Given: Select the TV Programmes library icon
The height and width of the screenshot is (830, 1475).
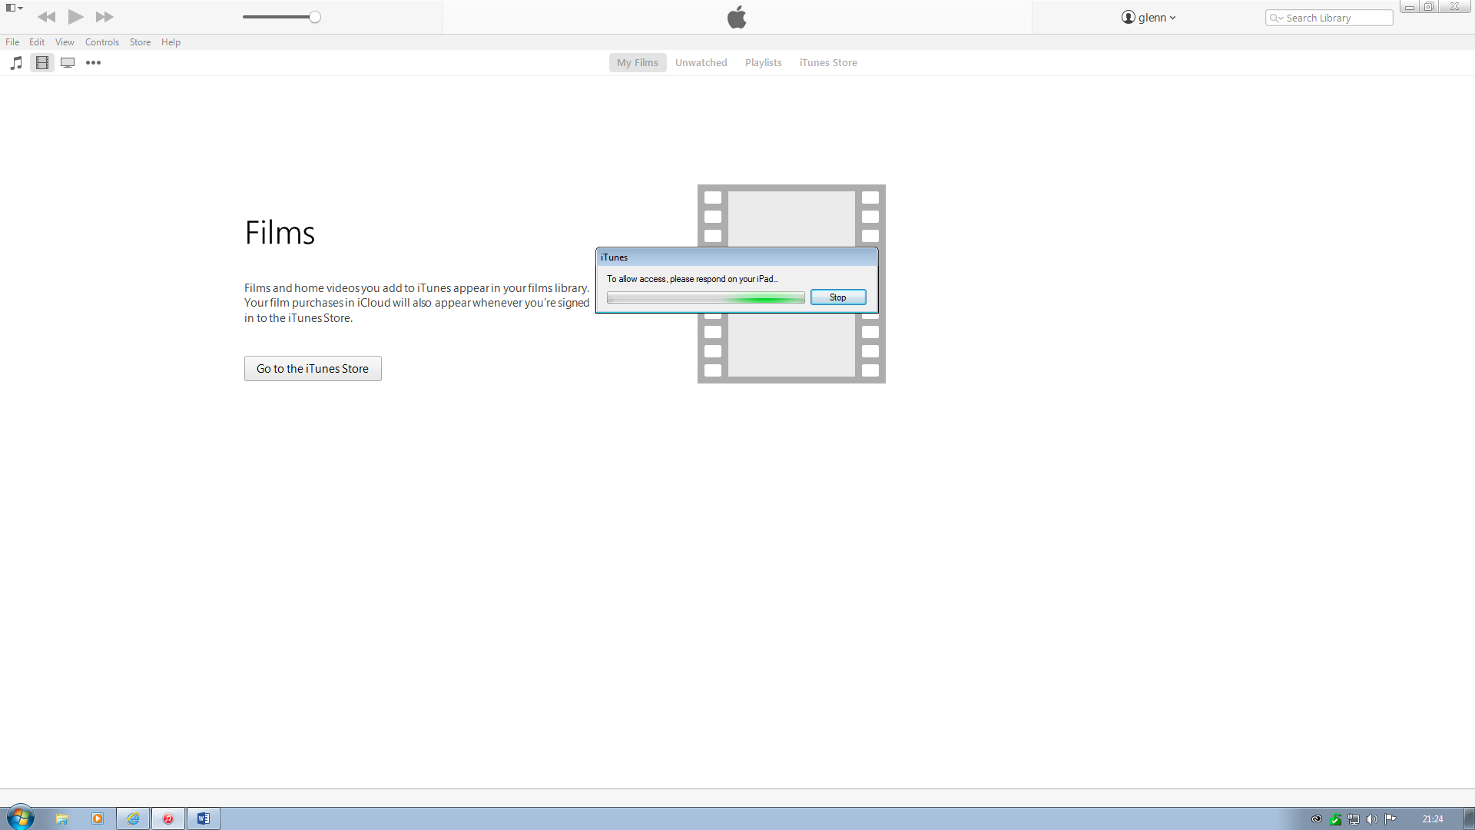Looking at the screenshot, I should click(x=68, y=63).
